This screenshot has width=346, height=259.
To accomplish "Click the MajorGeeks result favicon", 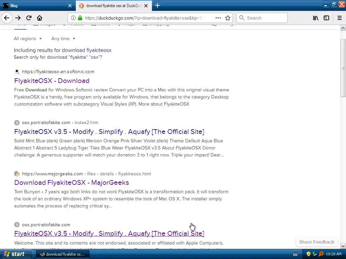I will [17, 174].
